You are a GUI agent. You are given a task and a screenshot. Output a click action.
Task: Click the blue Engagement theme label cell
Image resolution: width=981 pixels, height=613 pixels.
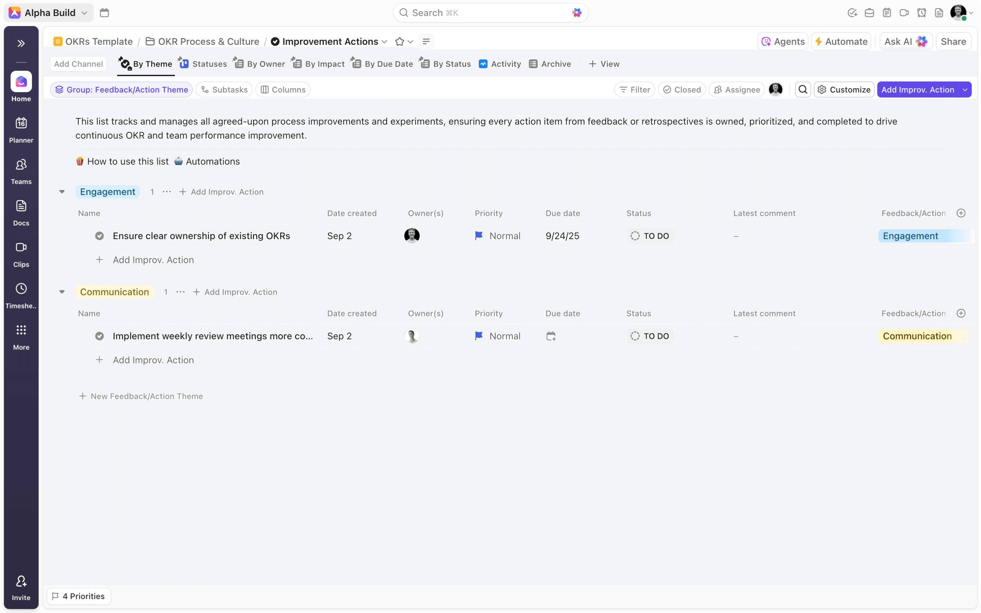point(910,236)
